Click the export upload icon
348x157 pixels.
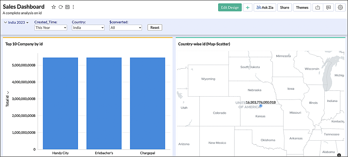coord(318,8)
